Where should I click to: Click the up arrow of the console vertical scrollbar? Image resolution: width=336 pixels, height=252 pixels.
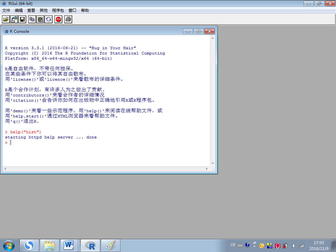coord(213,38)
